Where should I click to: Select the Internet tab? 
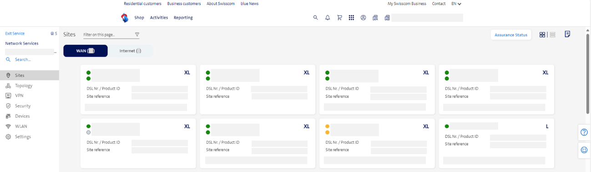pyautogui.click(x=130, y=51)
